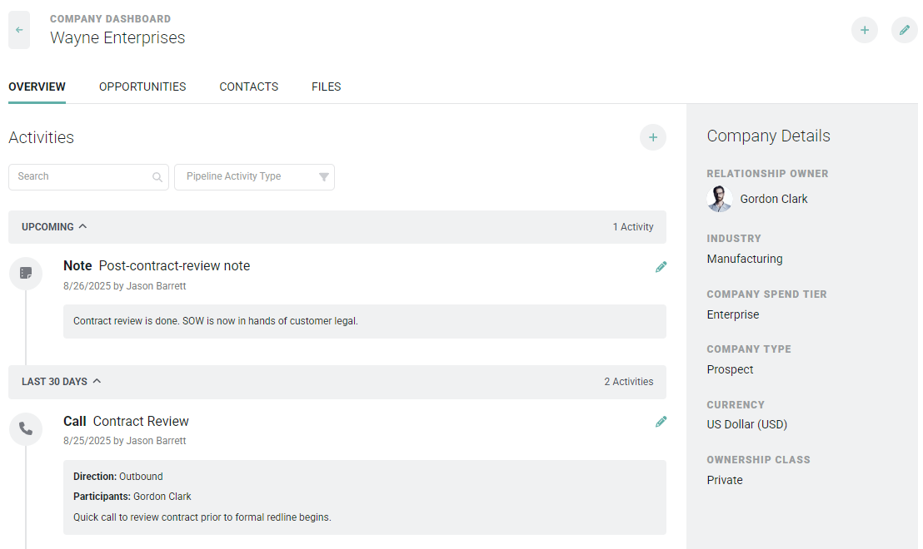
Task: Edit the Post-contract-review note
Action: (661, 267)
